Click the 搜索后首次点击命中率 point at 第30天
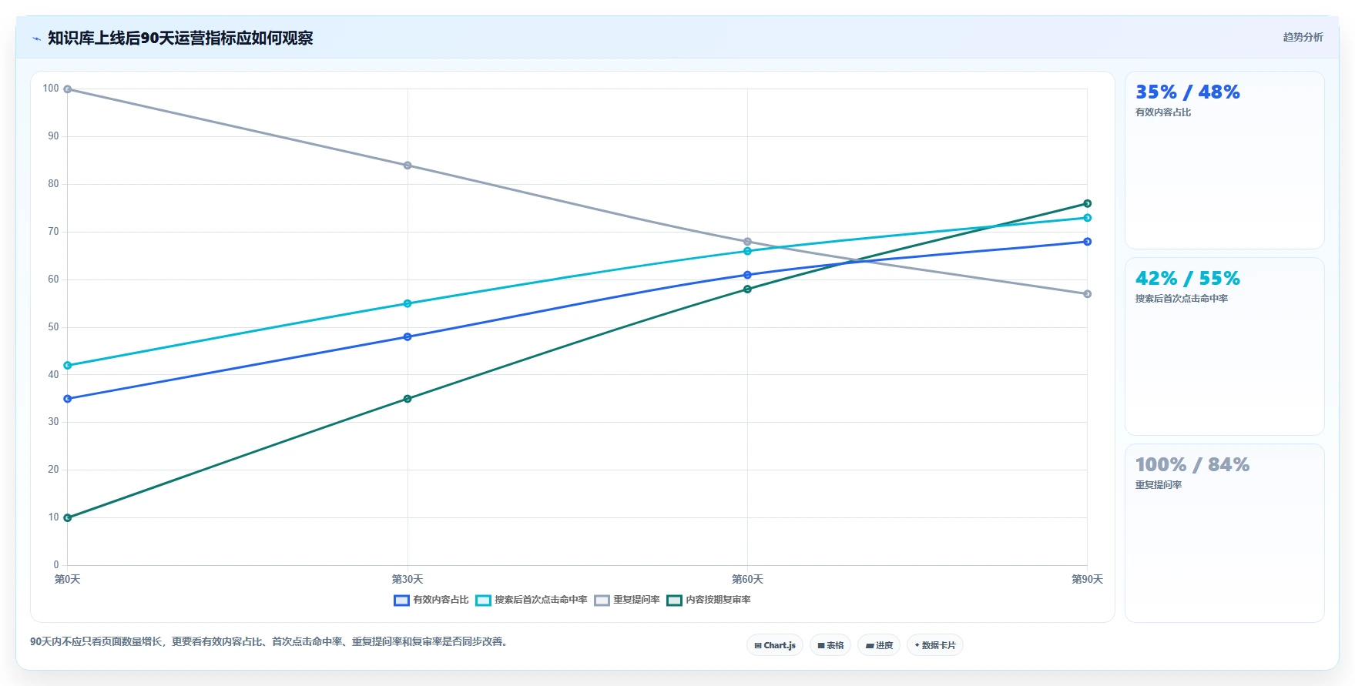 pos(408,303)
